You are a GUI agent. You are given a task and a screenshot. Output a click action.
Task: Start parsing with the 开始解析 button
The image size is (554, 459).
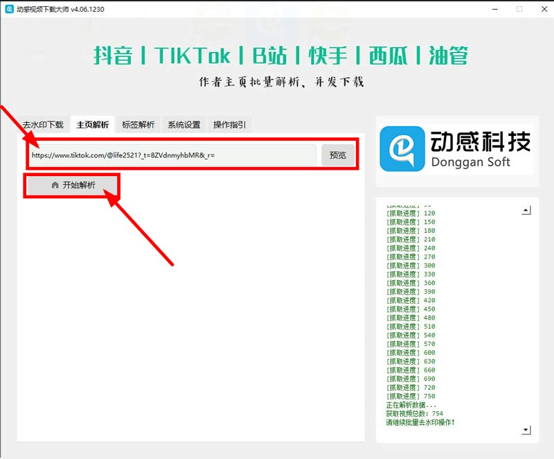click(73, 185)
